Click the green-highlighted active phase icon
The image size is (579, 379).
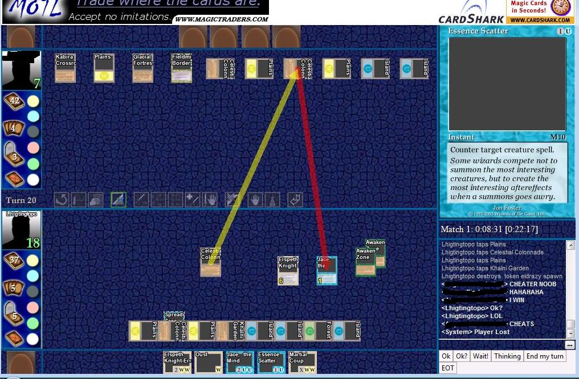point(119,200)
